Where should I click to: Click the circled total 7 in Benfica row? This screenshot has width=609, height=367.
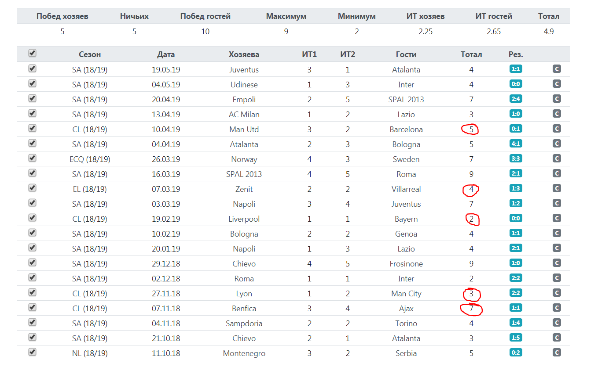[x=471, y=309]
